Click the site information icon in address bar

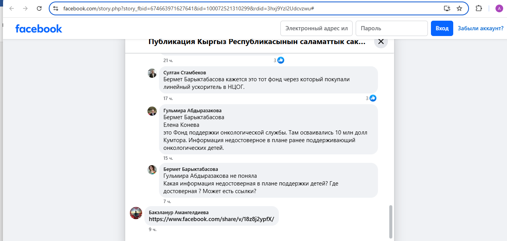[56, 8]
